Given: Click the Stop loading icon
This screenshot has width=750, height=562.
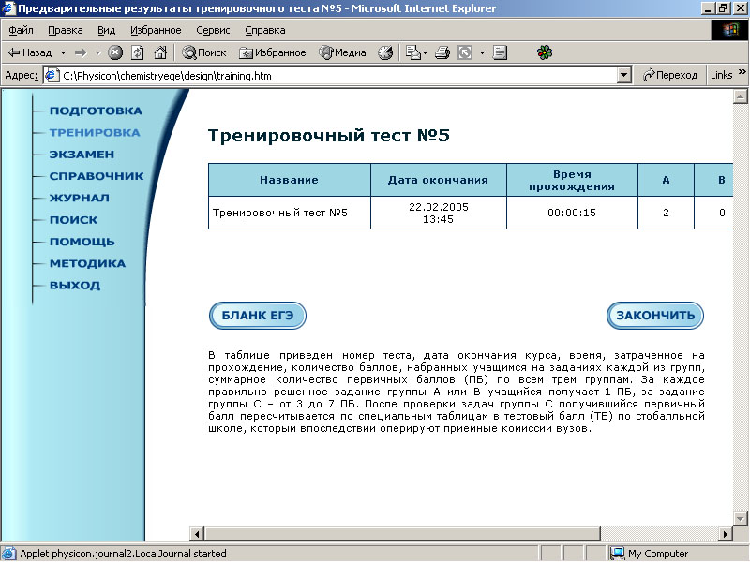Looking at the screenshot, I should coord(115,52).
